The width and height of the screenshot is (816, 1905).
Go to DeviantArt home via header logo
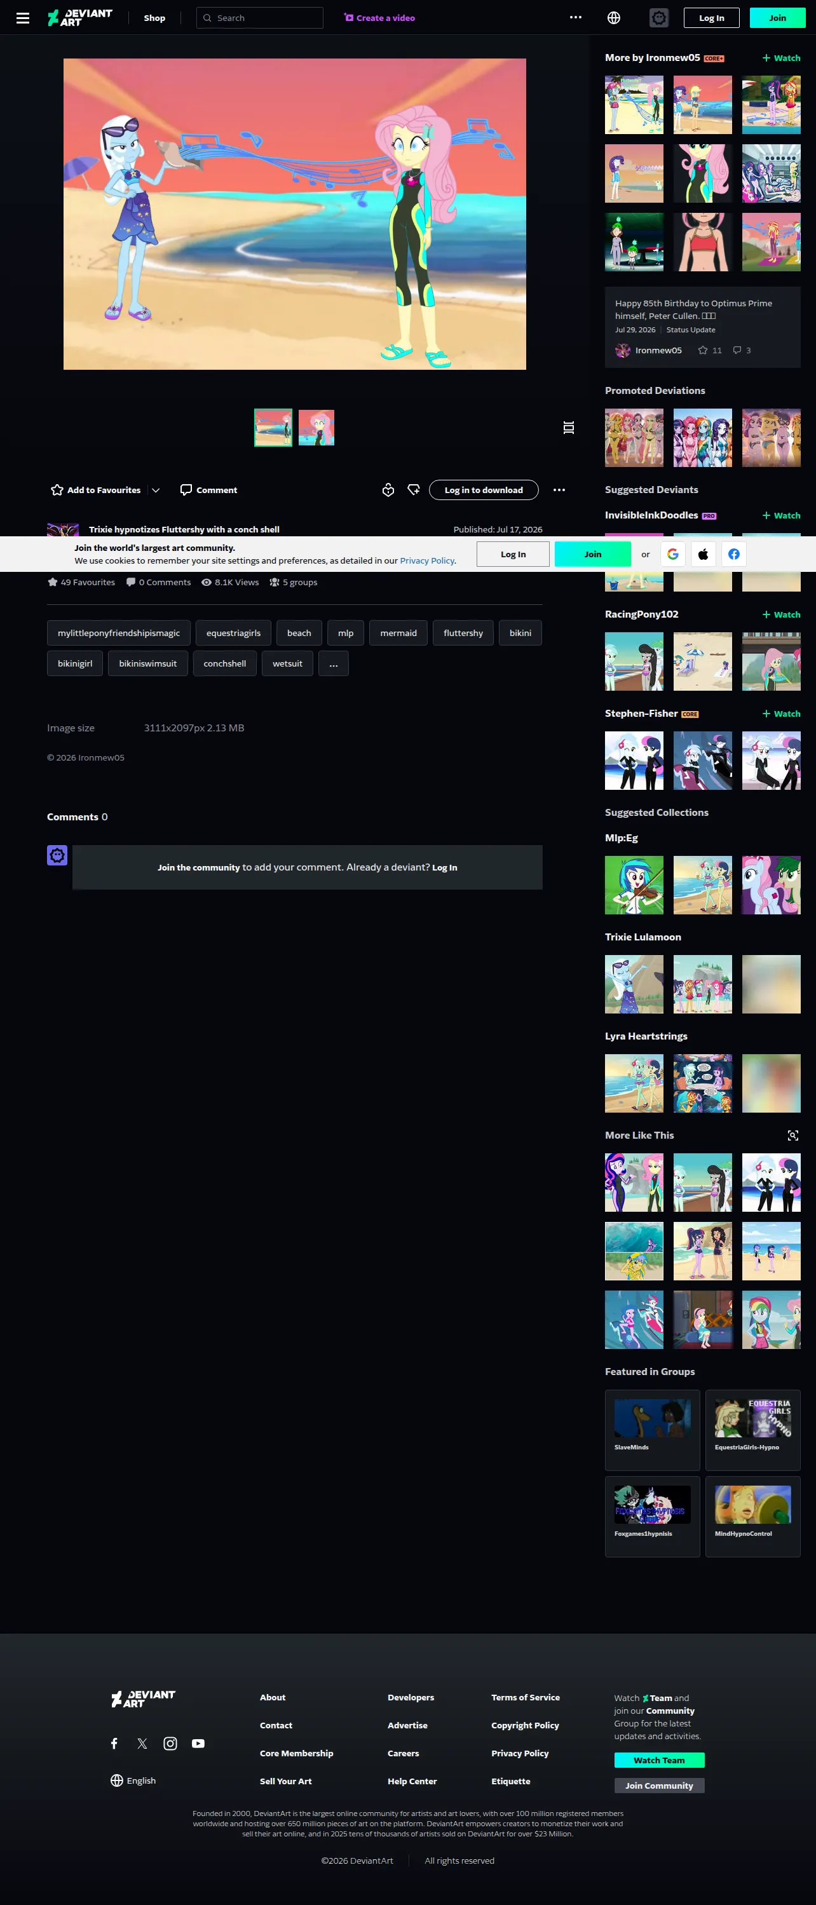pos(80,18)
